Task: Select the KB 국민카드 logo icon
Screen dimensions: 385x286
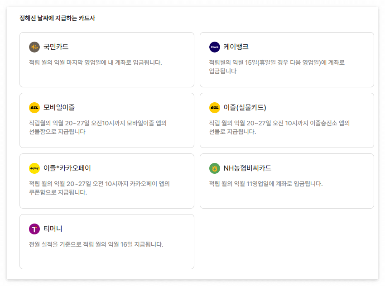Action: pos(34,47)
